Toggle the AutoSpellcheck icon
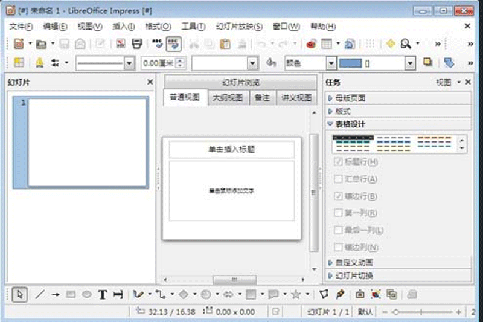Image resolution: width=483 pixels, height=322 pixels. click(174, 43)
